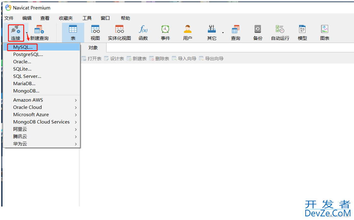Screen dimensions: 354x220
Task: Choose SQLite... from the connection list
Action: click(x=42, y=69)
